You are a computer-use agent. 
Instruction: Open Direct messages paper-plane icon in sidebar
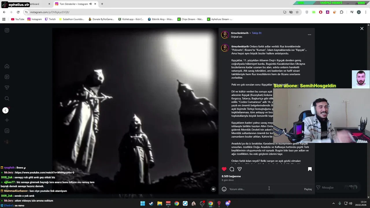[x=7, y=88]
